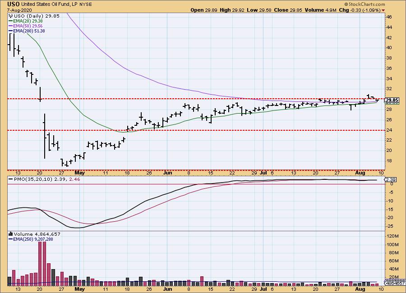Click the May label on upper date axis
This screenshot has width=406, height=293.
[x=79, y=173]
